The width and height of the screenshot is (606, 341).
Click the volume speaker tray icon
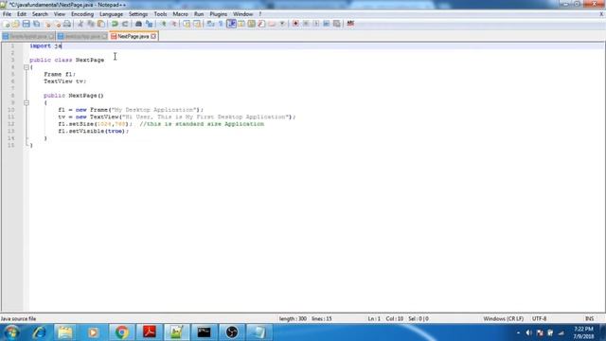tap(528, 332)
